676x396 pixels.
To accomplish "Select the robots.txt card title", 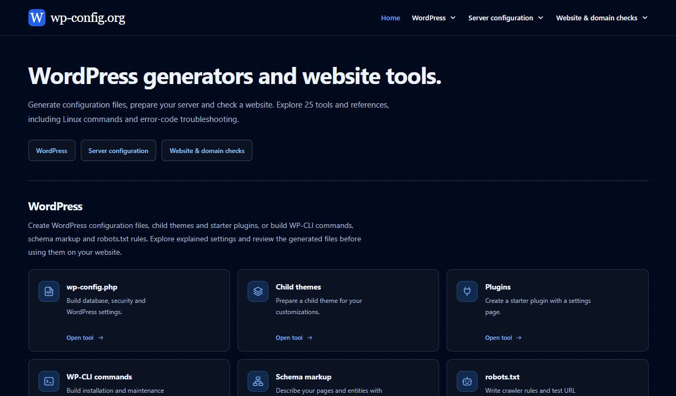I will (502, 377).
